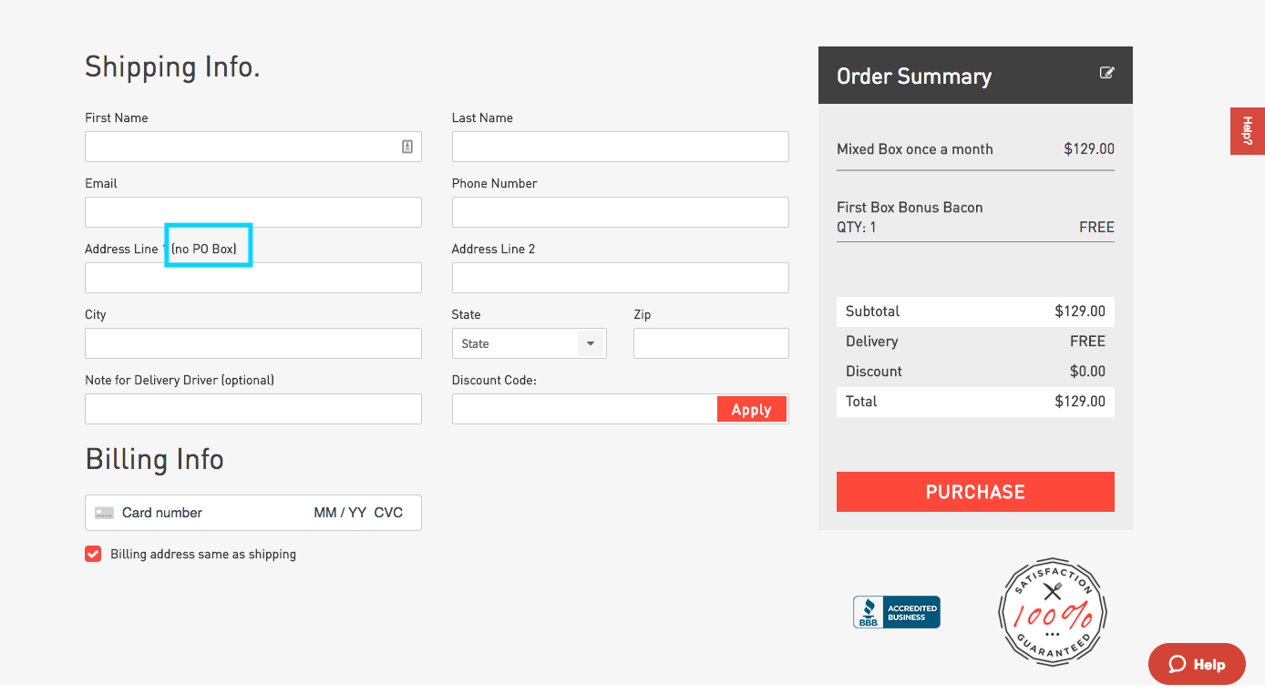Click into the Email field

click(252, 212)
